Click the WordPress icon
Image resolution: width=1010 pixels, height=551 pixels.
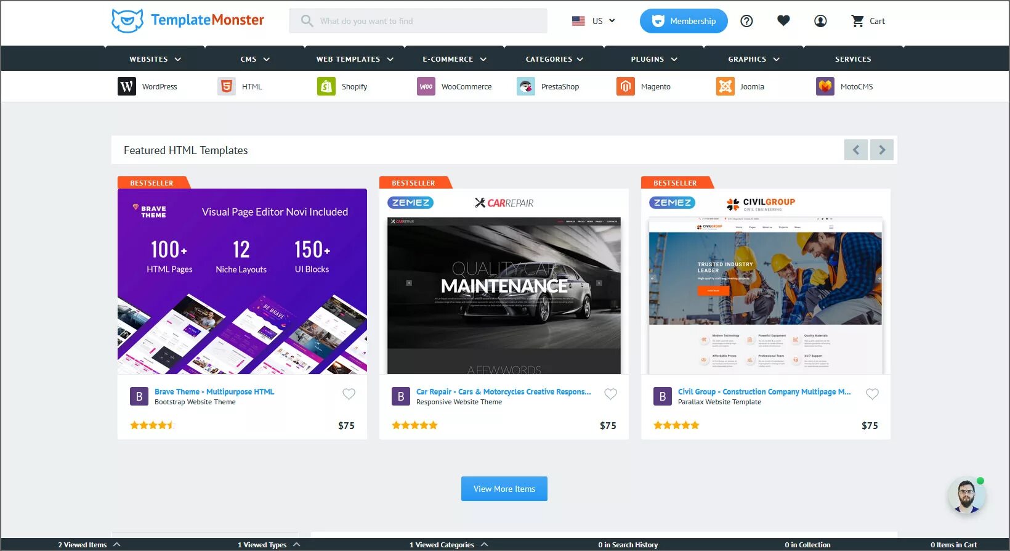127,86
